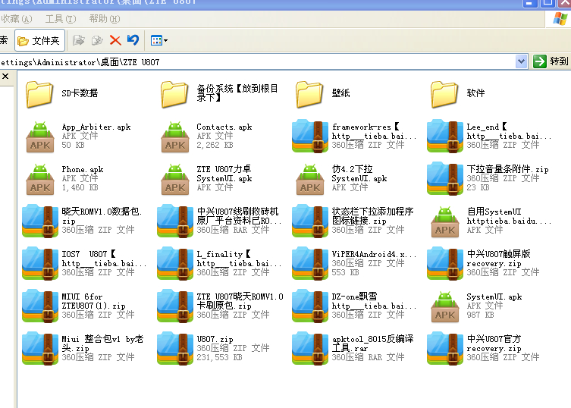Select the 中兴U807触屏版 recovery.zip icon

[x=445, y=264]
